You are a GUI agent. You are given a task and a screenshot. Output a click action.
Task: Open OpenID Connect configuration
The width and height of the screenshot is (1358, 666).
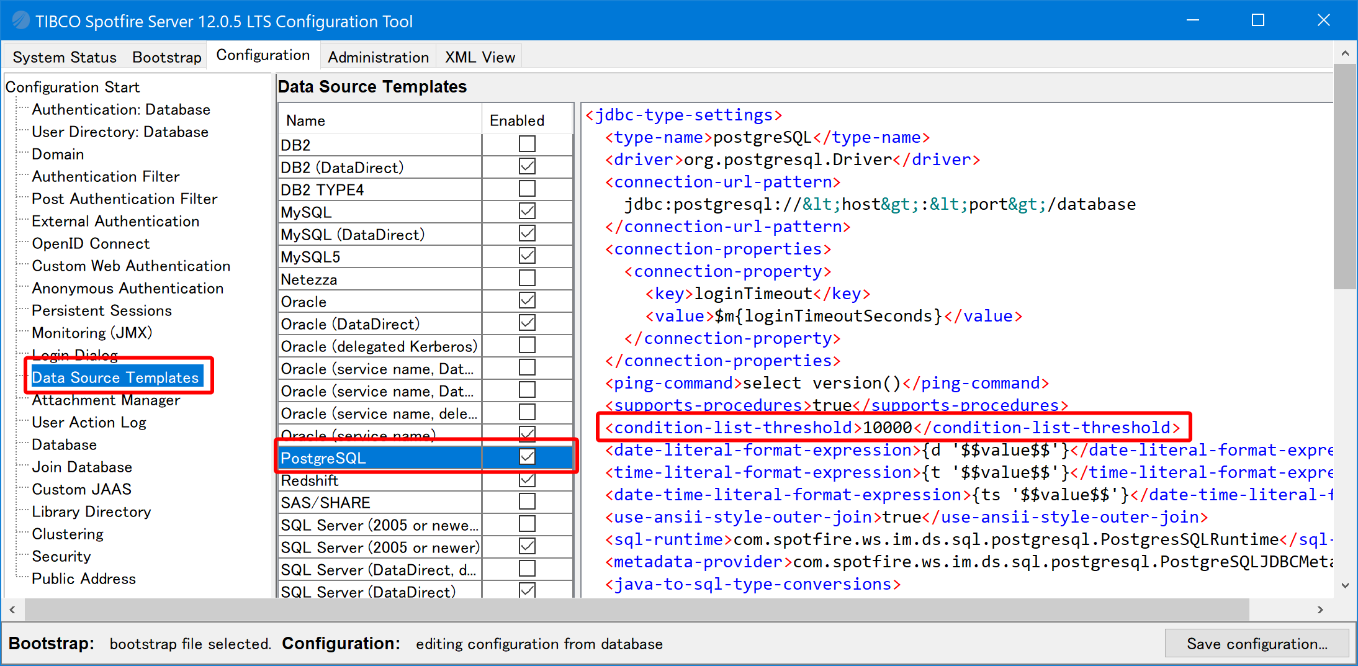pyautogui.click(x=91, y=243)
